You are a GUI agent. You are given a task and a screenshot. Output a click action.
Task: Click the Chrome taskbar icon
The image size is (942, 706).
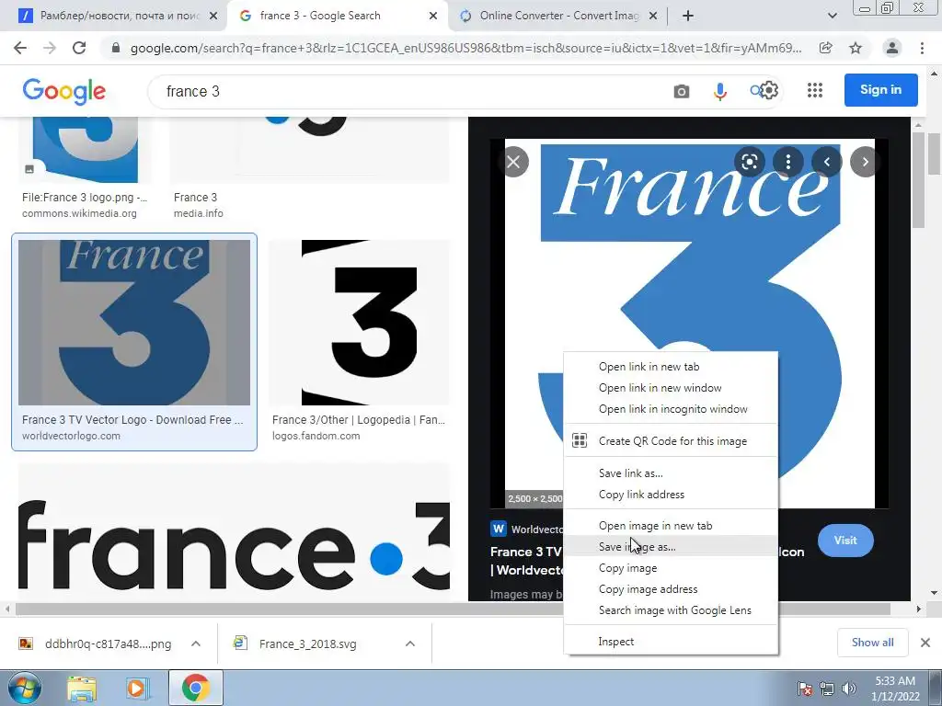[x=195, y=688]
